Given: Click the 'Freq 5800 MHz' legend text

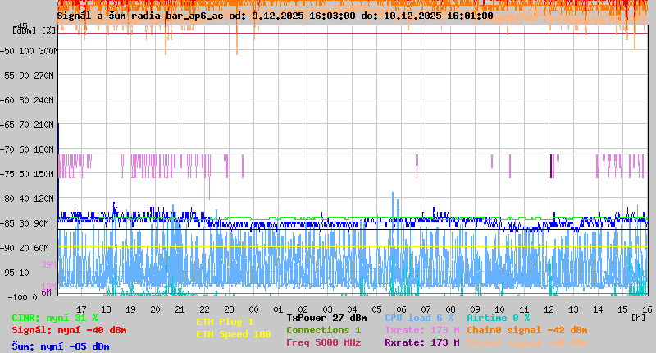Looking at the screenshot, I should point(324,342).
